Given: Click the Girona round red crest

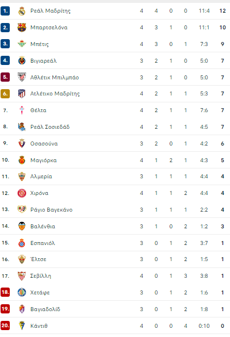Looking at the screenshot, I should (22, 193).
